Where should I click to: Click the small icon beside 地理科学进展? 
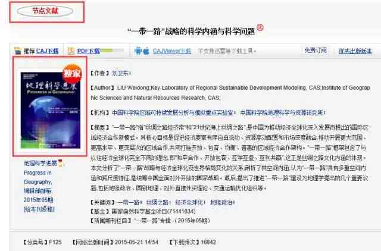click(x=60, y=163)
